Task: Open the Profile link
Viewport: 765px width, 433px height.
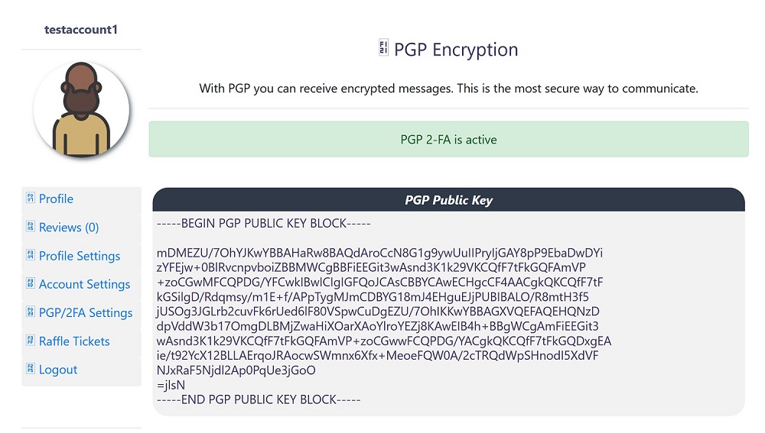Action: click(x=57, y=199)
